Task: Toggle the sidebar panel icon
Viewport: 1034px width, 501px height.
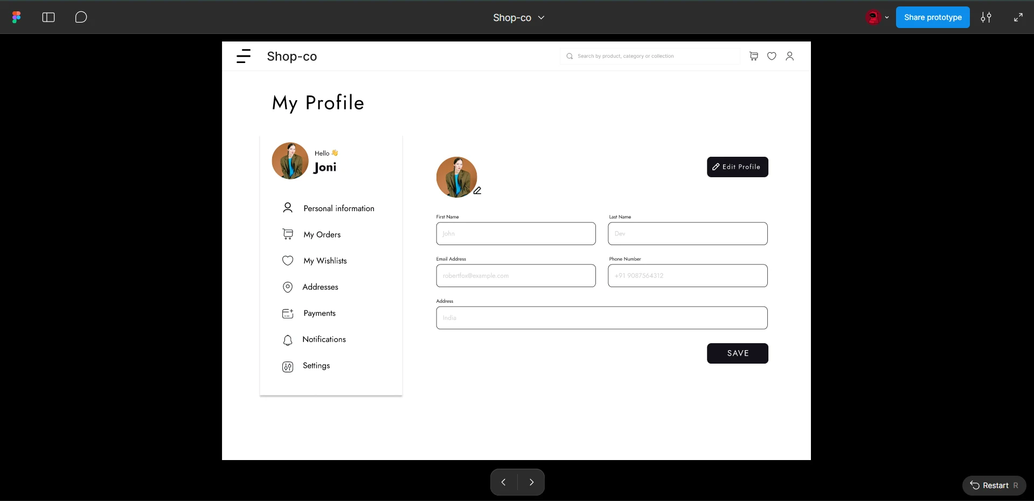Action: point(48,17)
